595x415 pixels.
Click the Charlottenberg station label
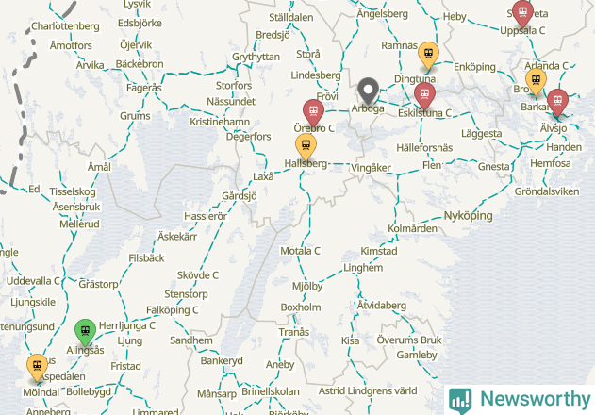tap(65, 26)
